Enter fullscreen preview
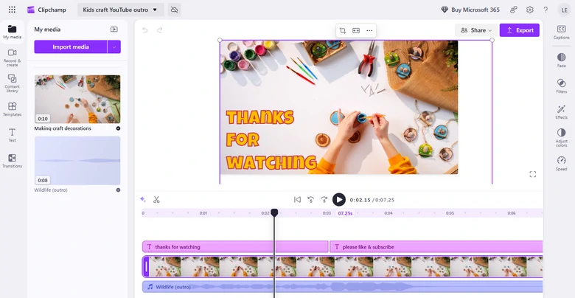This screenshot has height=298, width=575. [533, 174]
